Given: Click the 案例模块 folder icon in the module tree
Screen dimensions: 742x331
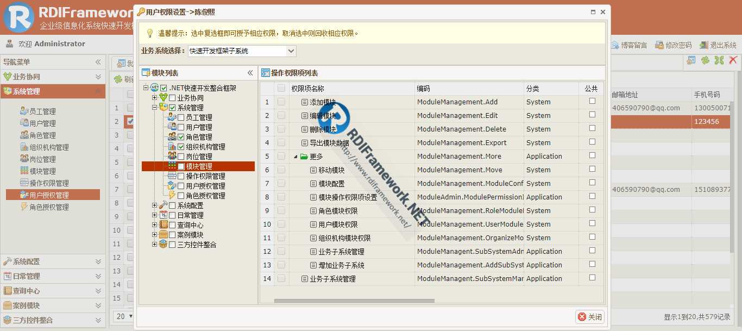Looking at the screenshot, I should (163, 234).
